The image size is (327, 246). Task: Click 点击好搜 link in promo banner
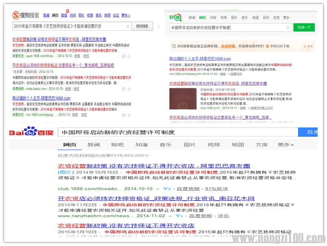point(228,46)
